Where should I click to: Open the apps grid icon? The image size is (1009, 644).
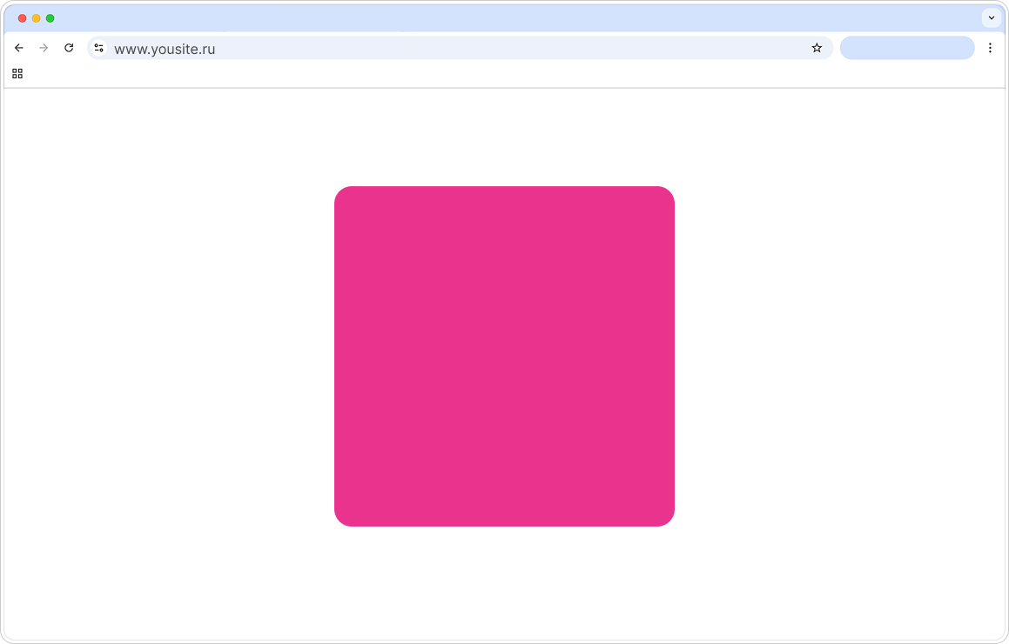[x=17, y=74]
